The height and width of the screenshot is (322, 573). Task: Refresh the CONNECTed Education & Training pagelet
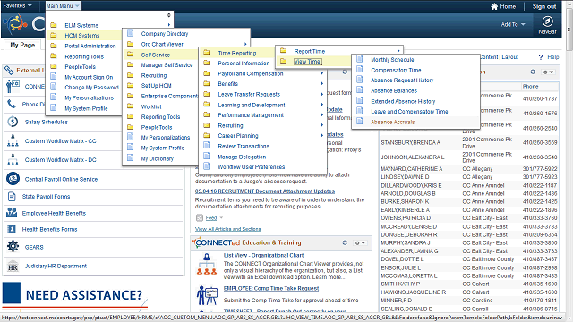click(x=345, y=242)
